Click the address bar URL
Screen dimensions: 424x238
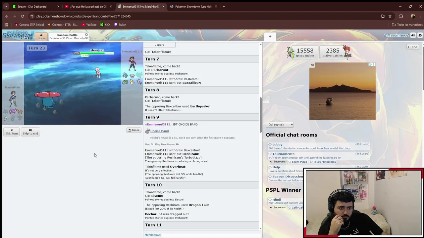point(83,16)
